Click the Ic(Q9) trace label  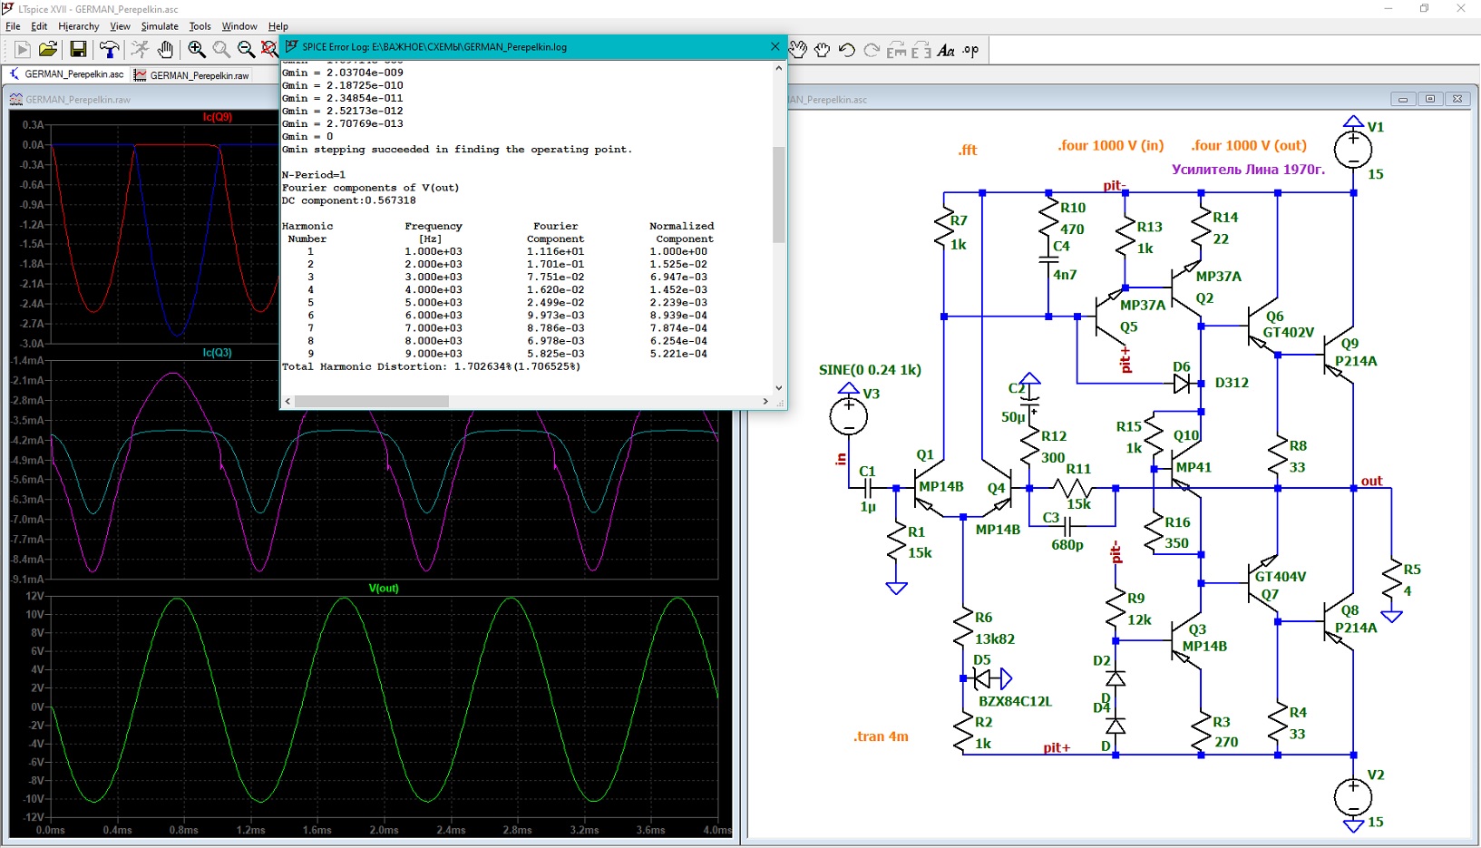(218, 117)
